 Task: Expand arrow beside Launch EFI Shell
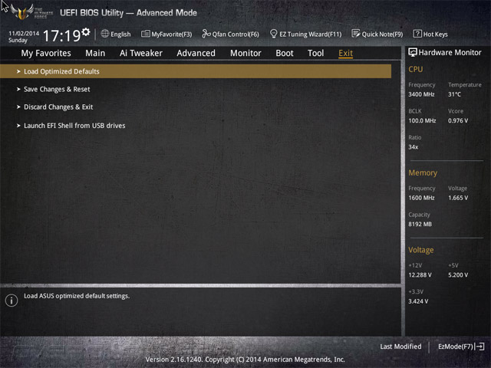(18, 126)
